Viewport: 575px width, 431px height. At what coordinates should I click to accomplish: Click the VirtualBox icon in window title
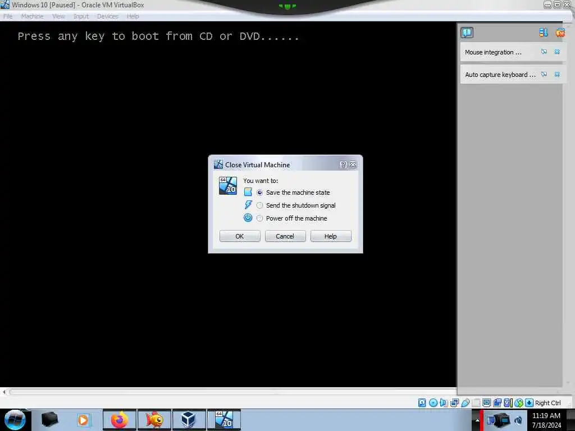coord(5,4)
